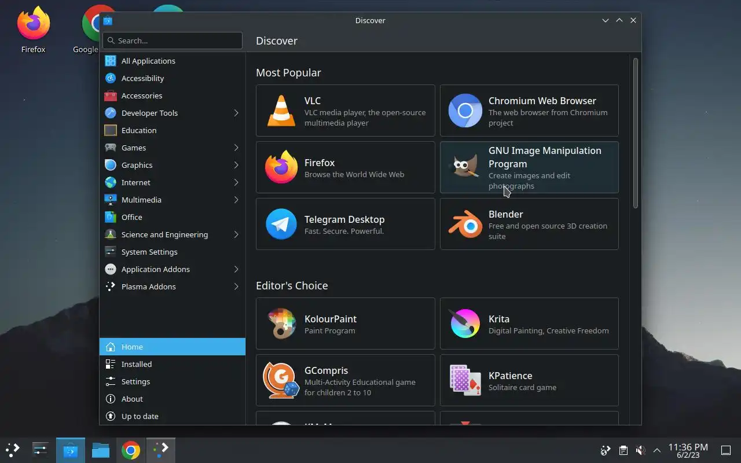Expand the Science and Engineering arrow
The width and height of the screenshot is (741, 463).
click(x=236, y=234)
